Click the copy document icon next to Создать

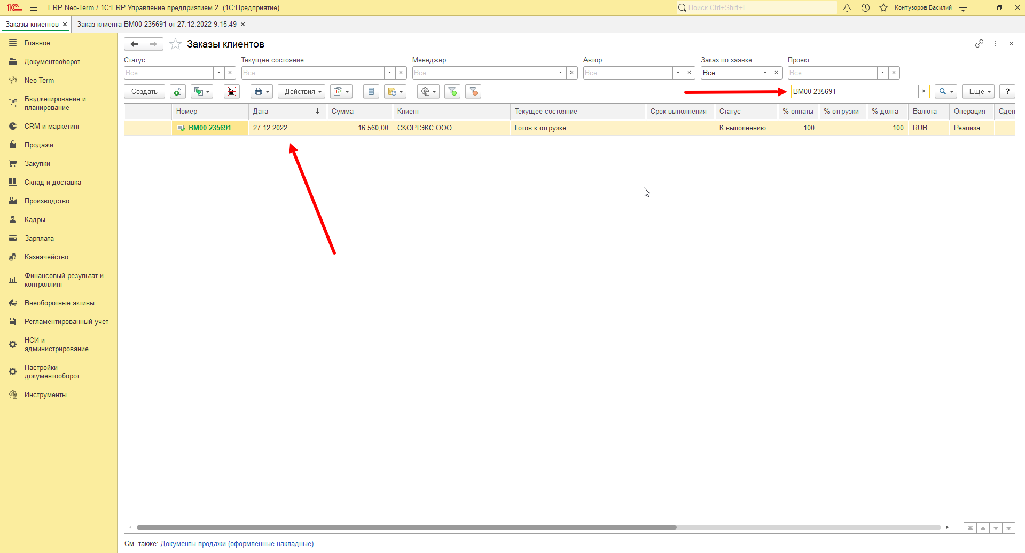177,92
